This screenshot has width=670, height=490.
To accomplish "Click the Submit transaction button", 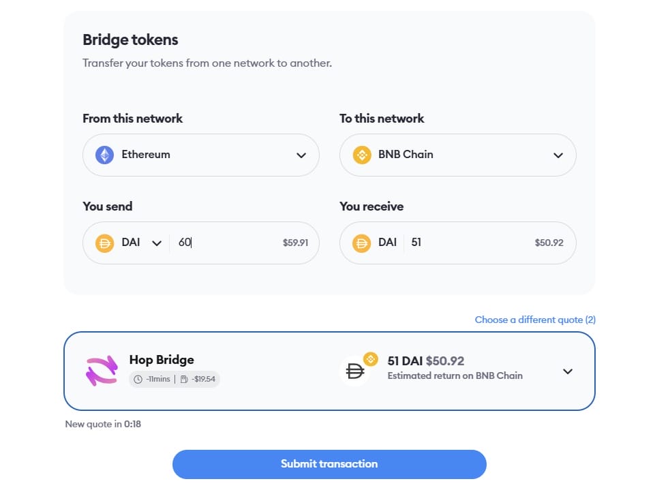I will click(329, 464).
